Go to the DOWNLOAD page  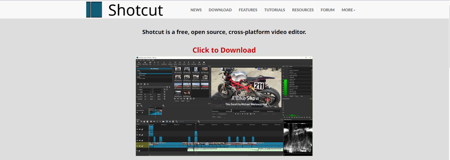[220, 10]
